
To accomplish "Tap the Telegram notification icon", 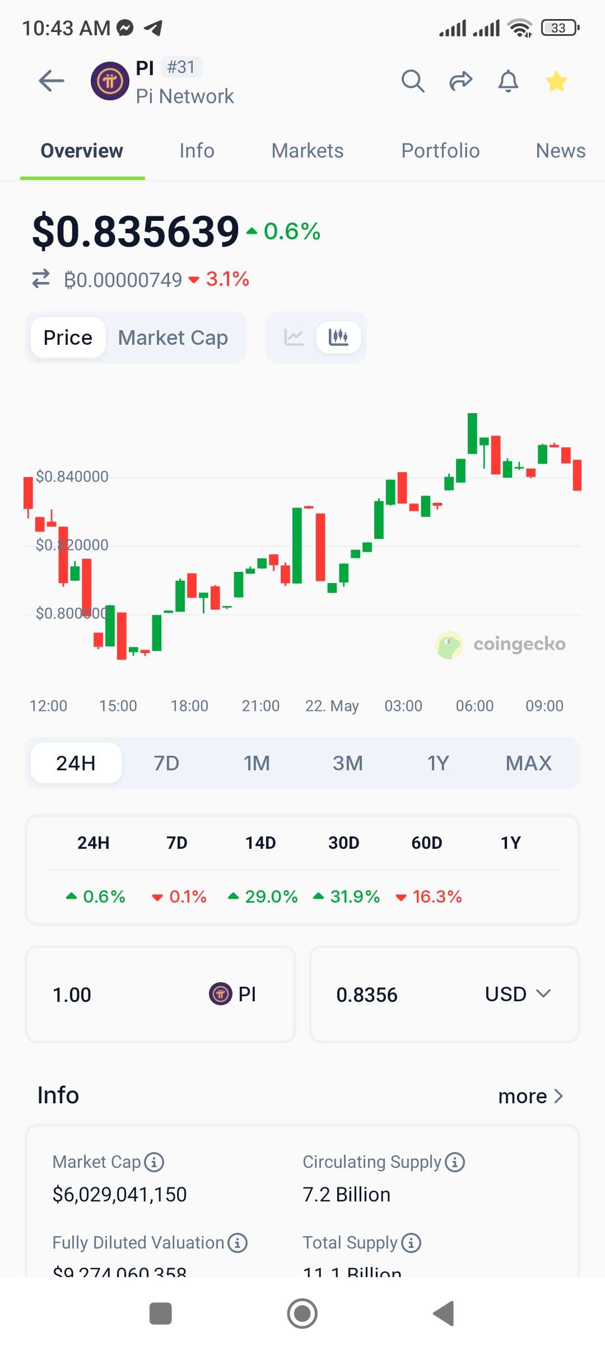I will click(153, 27).
